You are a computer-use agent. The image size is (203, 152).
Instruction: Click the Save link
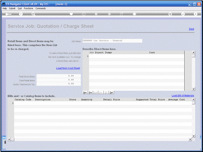[191, 29]
